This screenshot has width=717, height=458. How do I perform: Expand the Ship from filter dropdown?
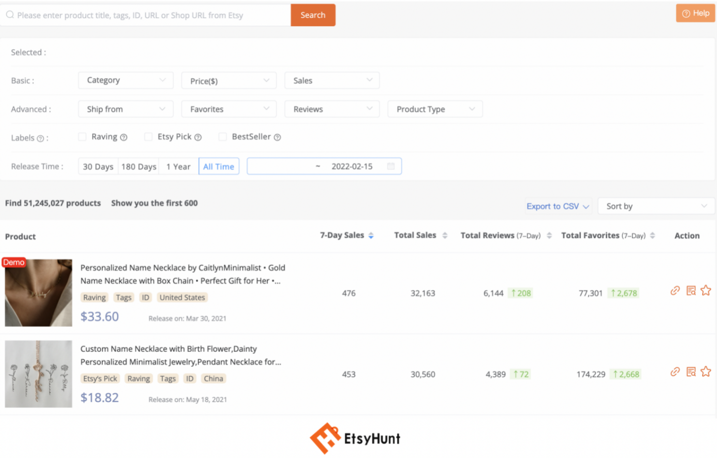(125, 109)
